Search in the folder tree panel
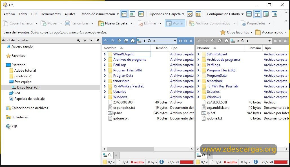 (x=78, y=40)
